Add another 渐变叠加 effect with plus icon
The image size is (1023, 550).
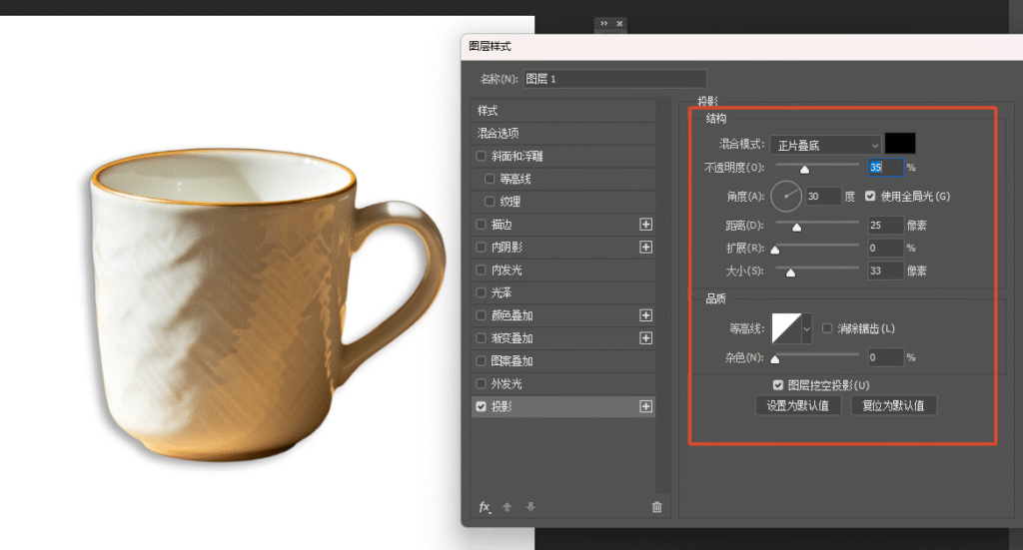coord(646,338)
